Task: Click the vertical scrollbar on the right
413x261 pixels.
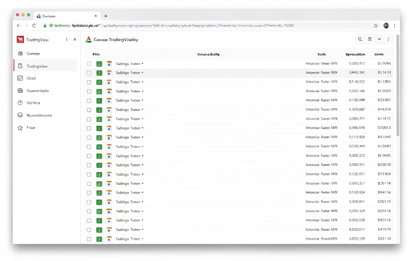Action: pos(398,85)
